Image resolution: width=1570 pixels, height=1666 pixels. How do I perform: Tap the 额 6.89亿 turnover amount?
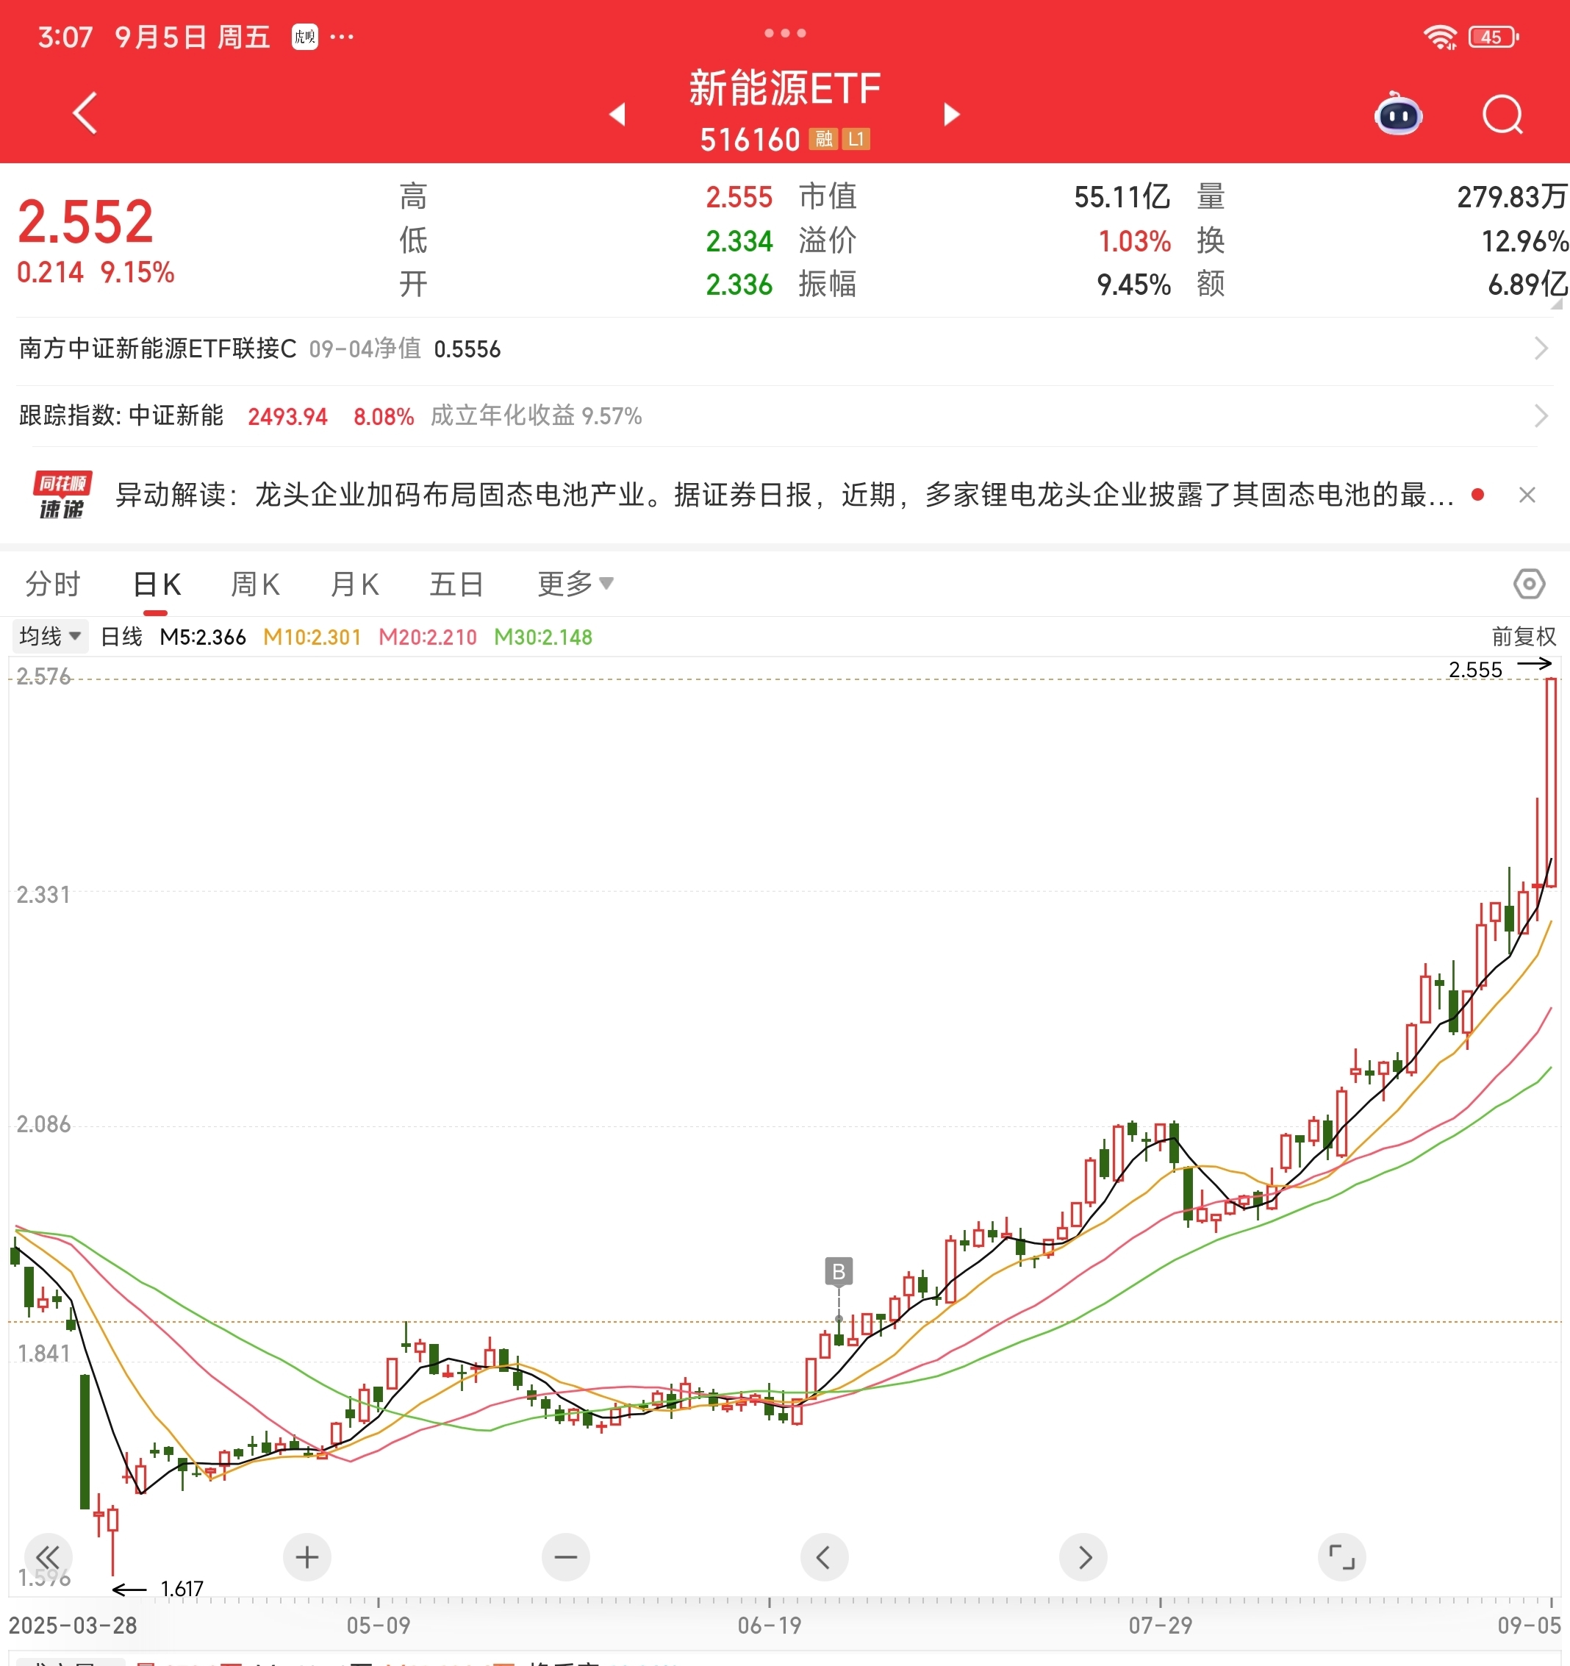click(1527, 284)
